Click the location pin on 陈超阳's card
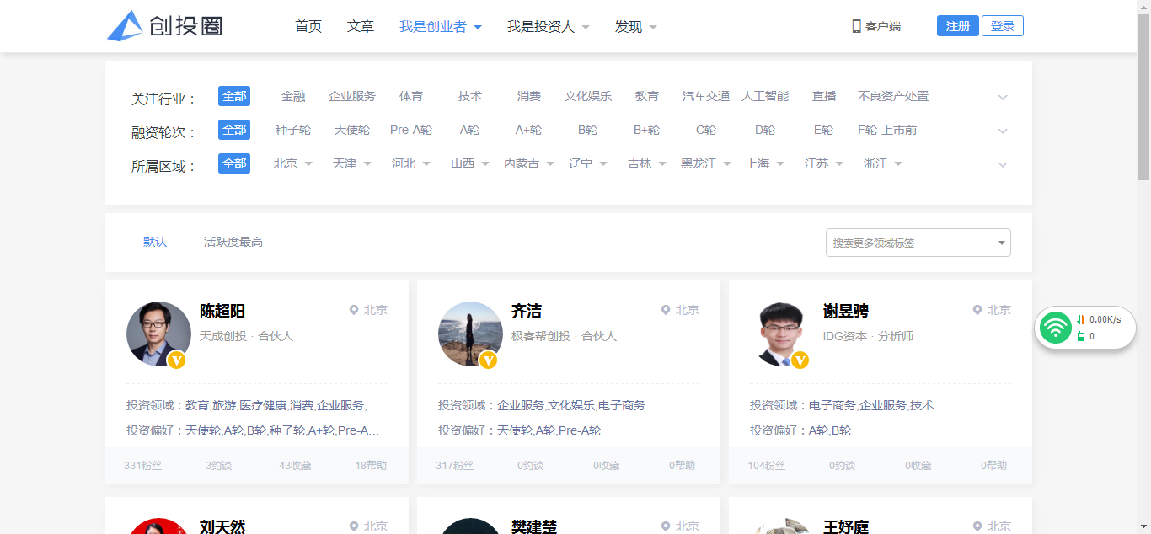The width and height of the screenshot is (1151, 534). [x=354, y=310]
